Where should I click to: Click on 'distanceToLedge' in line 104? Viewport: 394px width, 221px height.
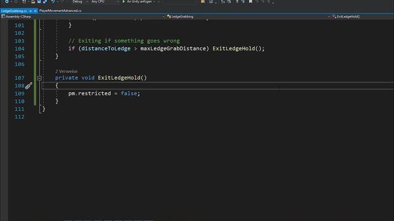(x=106, y=48)
